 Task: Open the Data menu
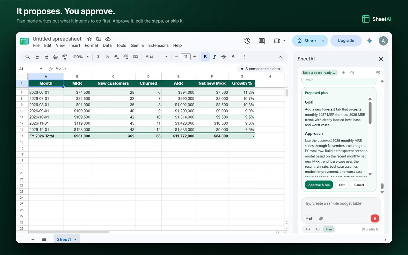point(107,45)
